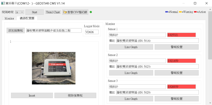212x105 pixels.
Task: Maximize the GEOSTAR CMS window
Action: [195, 3]
